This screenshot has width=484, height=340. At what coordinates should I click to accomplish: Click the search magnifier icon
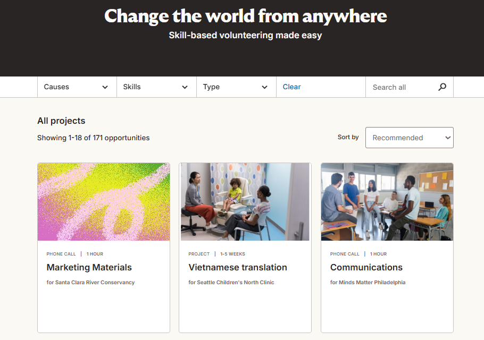[x=442, y=87]
